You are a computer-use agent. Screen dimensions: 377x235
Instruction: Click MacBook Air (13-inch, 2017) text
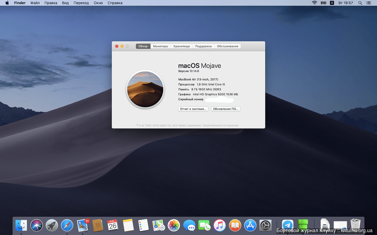pyautogui.click(x=198, y=80)
